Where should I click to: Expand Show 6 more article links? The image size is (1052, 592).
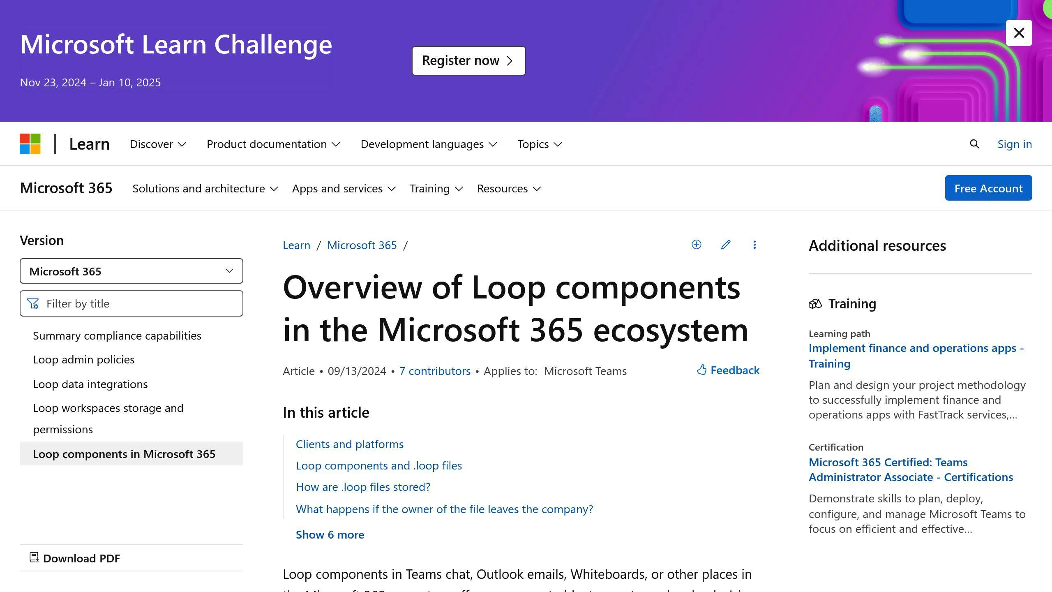tap(330, 534)
